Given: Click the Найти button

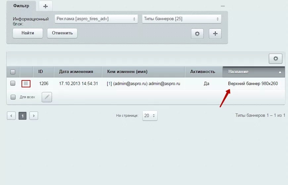Looking at the screenshot, I should click(x=28, y=33).
